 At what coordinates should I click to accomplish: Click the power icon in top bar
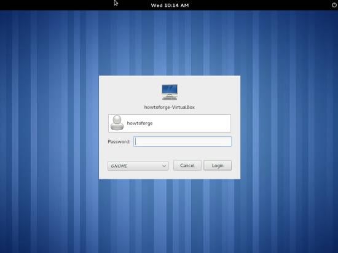(x=334, y=5)
